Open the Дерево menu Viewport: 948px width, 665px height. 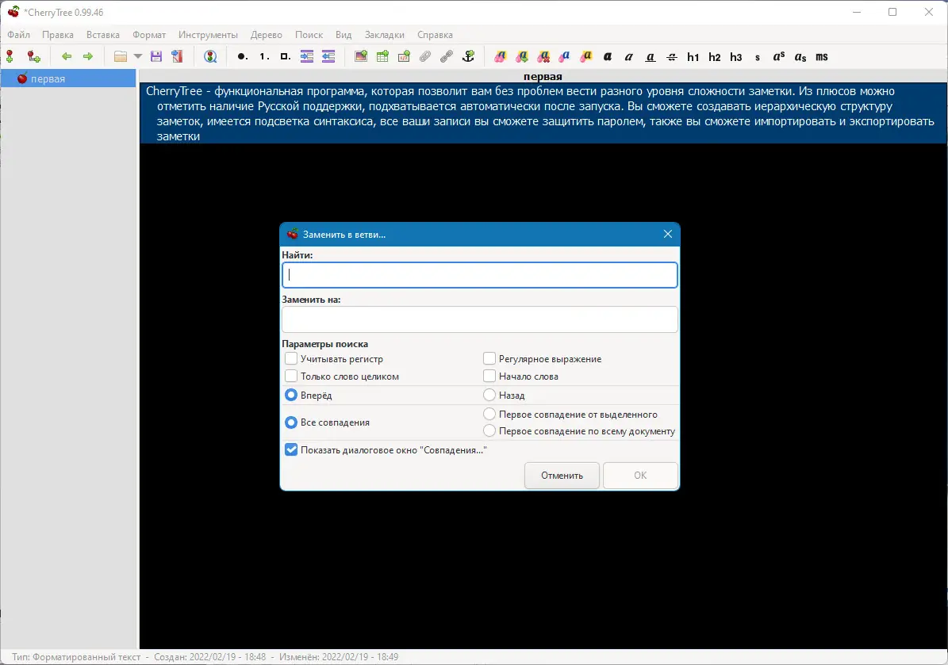tap(266, 34)
